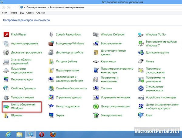Click the Speech Recognition microphone icon
The image size is (182, 138).
pos(51,34)
